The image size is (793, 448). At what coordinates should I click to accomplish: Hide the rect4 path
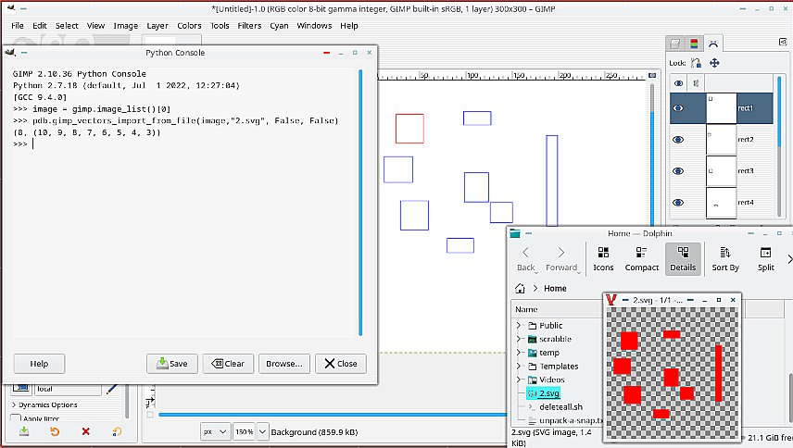tap(678, 202)
